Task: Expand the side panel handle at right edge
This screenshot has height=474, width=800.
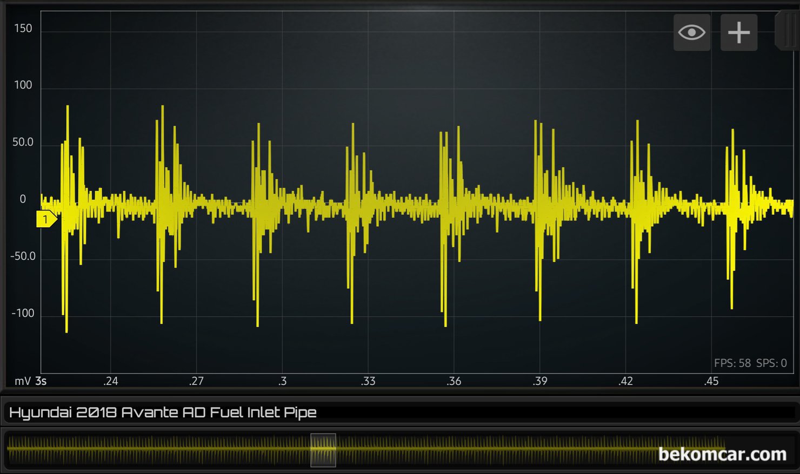Action: 787,30
